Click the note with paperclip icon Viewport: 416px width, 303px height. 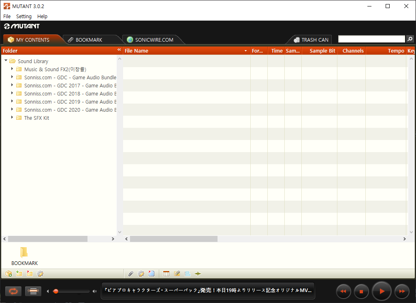pyautogui.click(x=177, y=273)
